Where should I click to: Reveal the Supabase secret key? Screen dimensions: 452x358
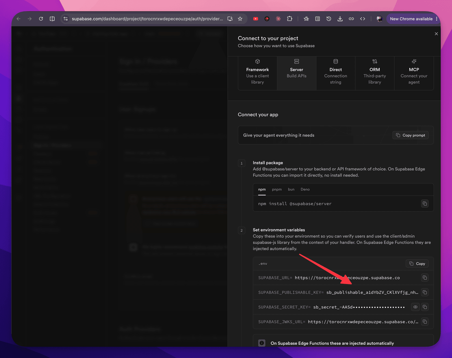pyautogui.click(x=415, y=307)
